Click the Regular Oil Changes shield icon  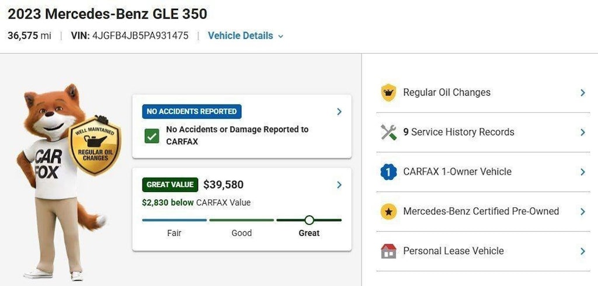388,93
